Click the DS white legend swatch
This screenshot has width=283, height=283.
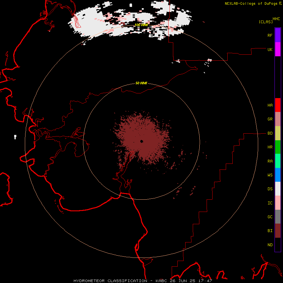(x=278, y=189)
